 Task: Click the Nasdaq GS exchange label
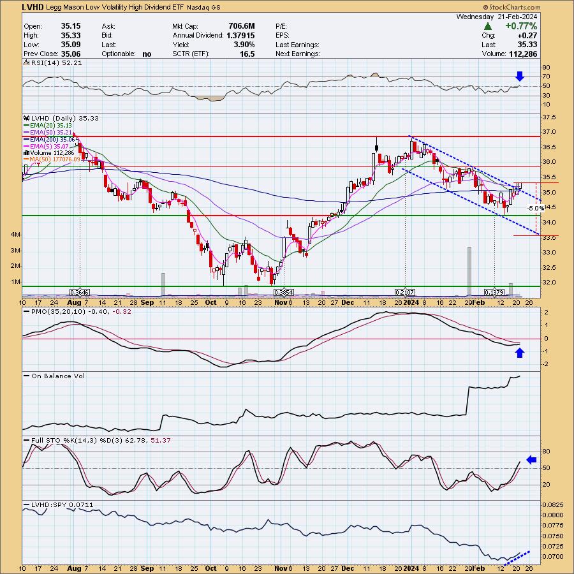coord(204,7)
